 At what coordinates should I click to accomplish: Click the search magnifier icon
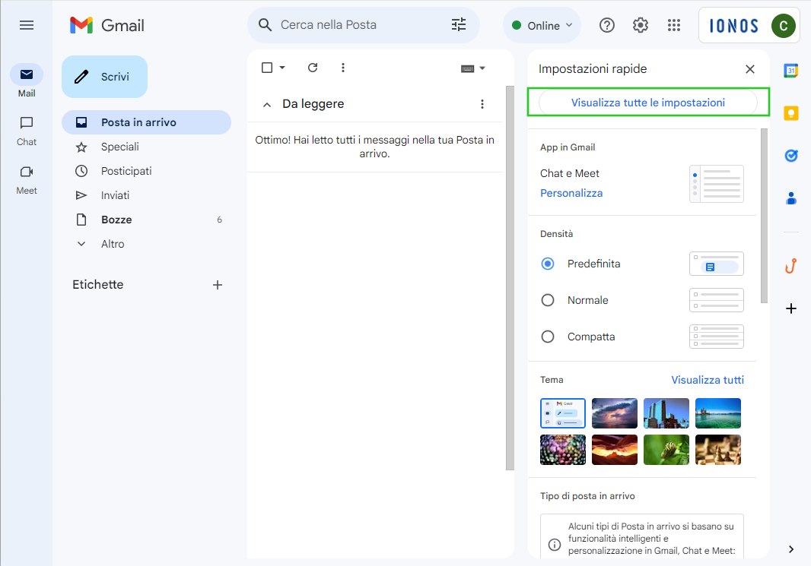point(265,25)
